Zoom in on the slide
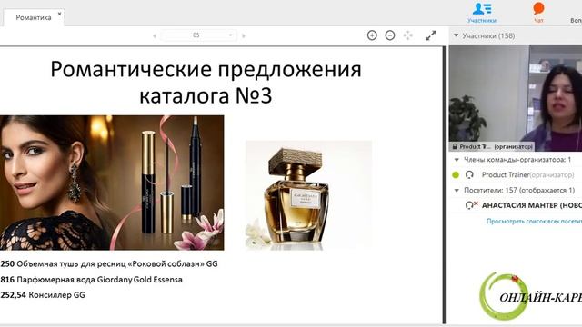Viewport: 582px width, 327px height. click(372, 35)
